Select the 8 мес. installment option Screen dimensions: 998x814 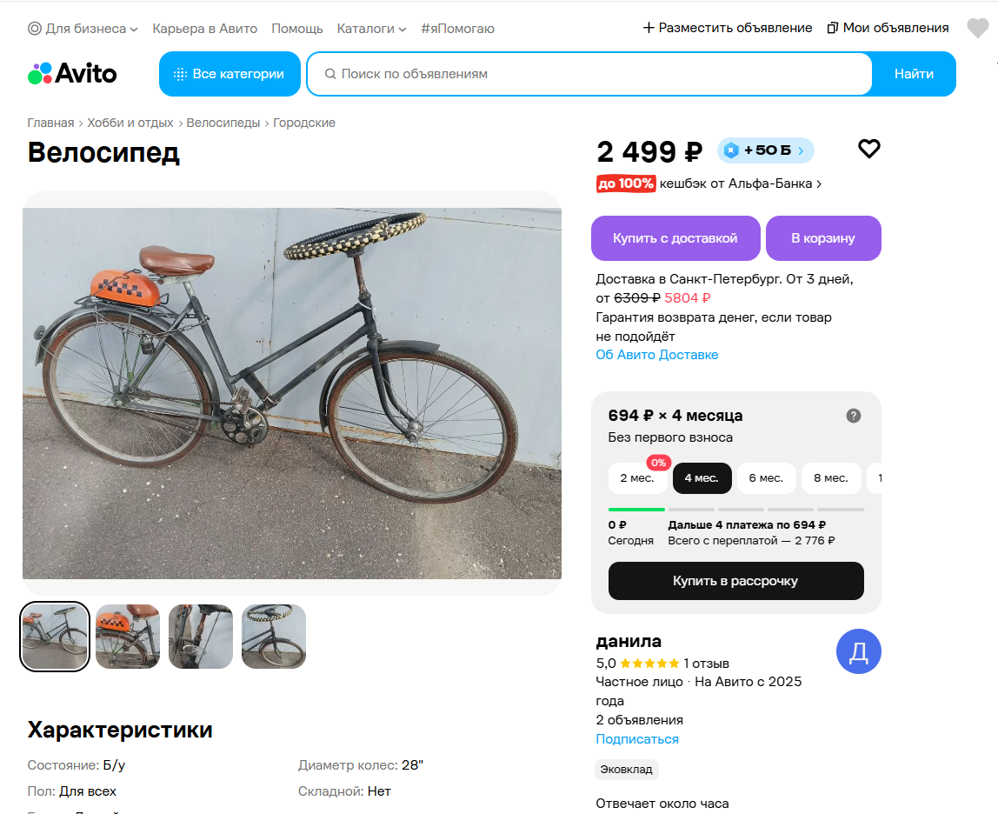click(x=831, y=478)
